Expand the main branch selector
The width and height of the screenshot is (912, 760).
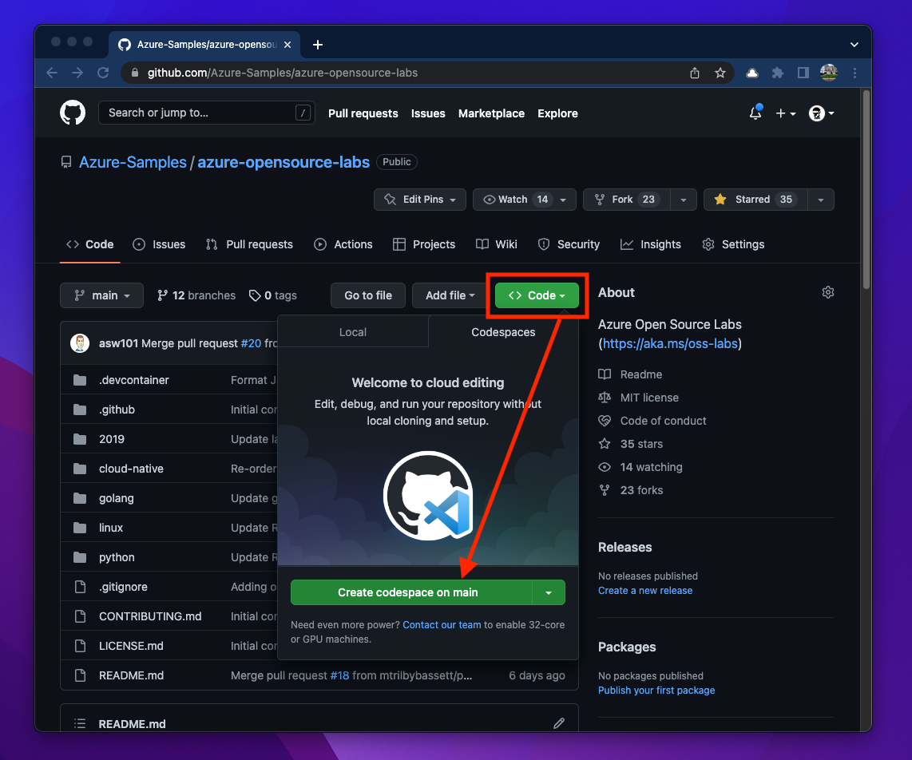point(101,295)
